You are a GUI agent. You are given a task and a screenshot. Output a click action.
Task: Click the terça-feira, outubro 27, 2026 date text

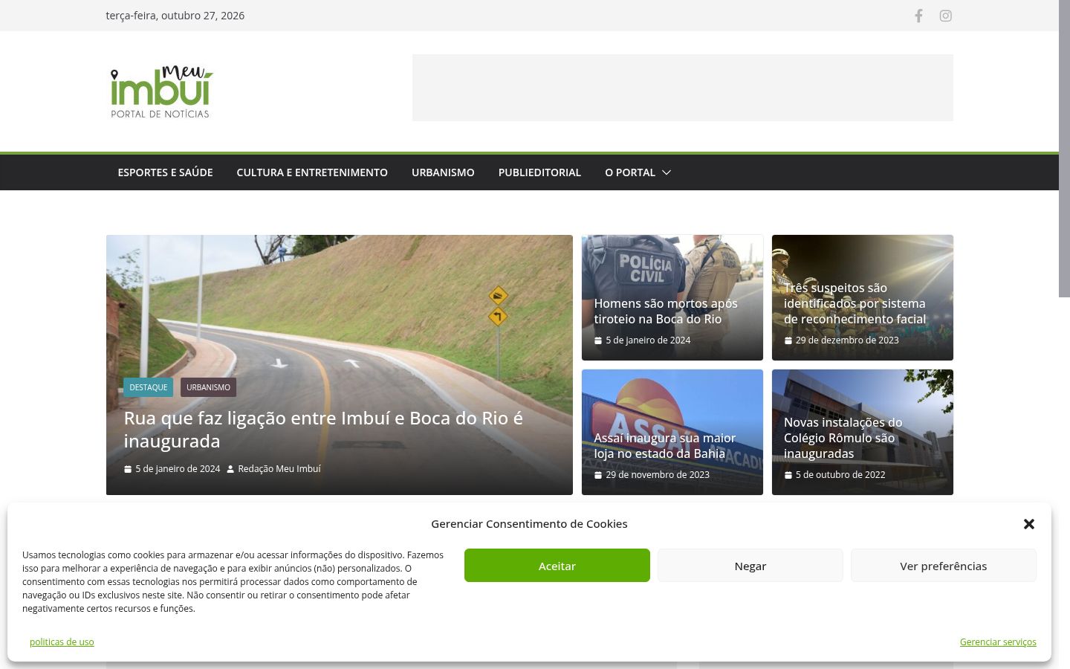(x=175, y=16)
